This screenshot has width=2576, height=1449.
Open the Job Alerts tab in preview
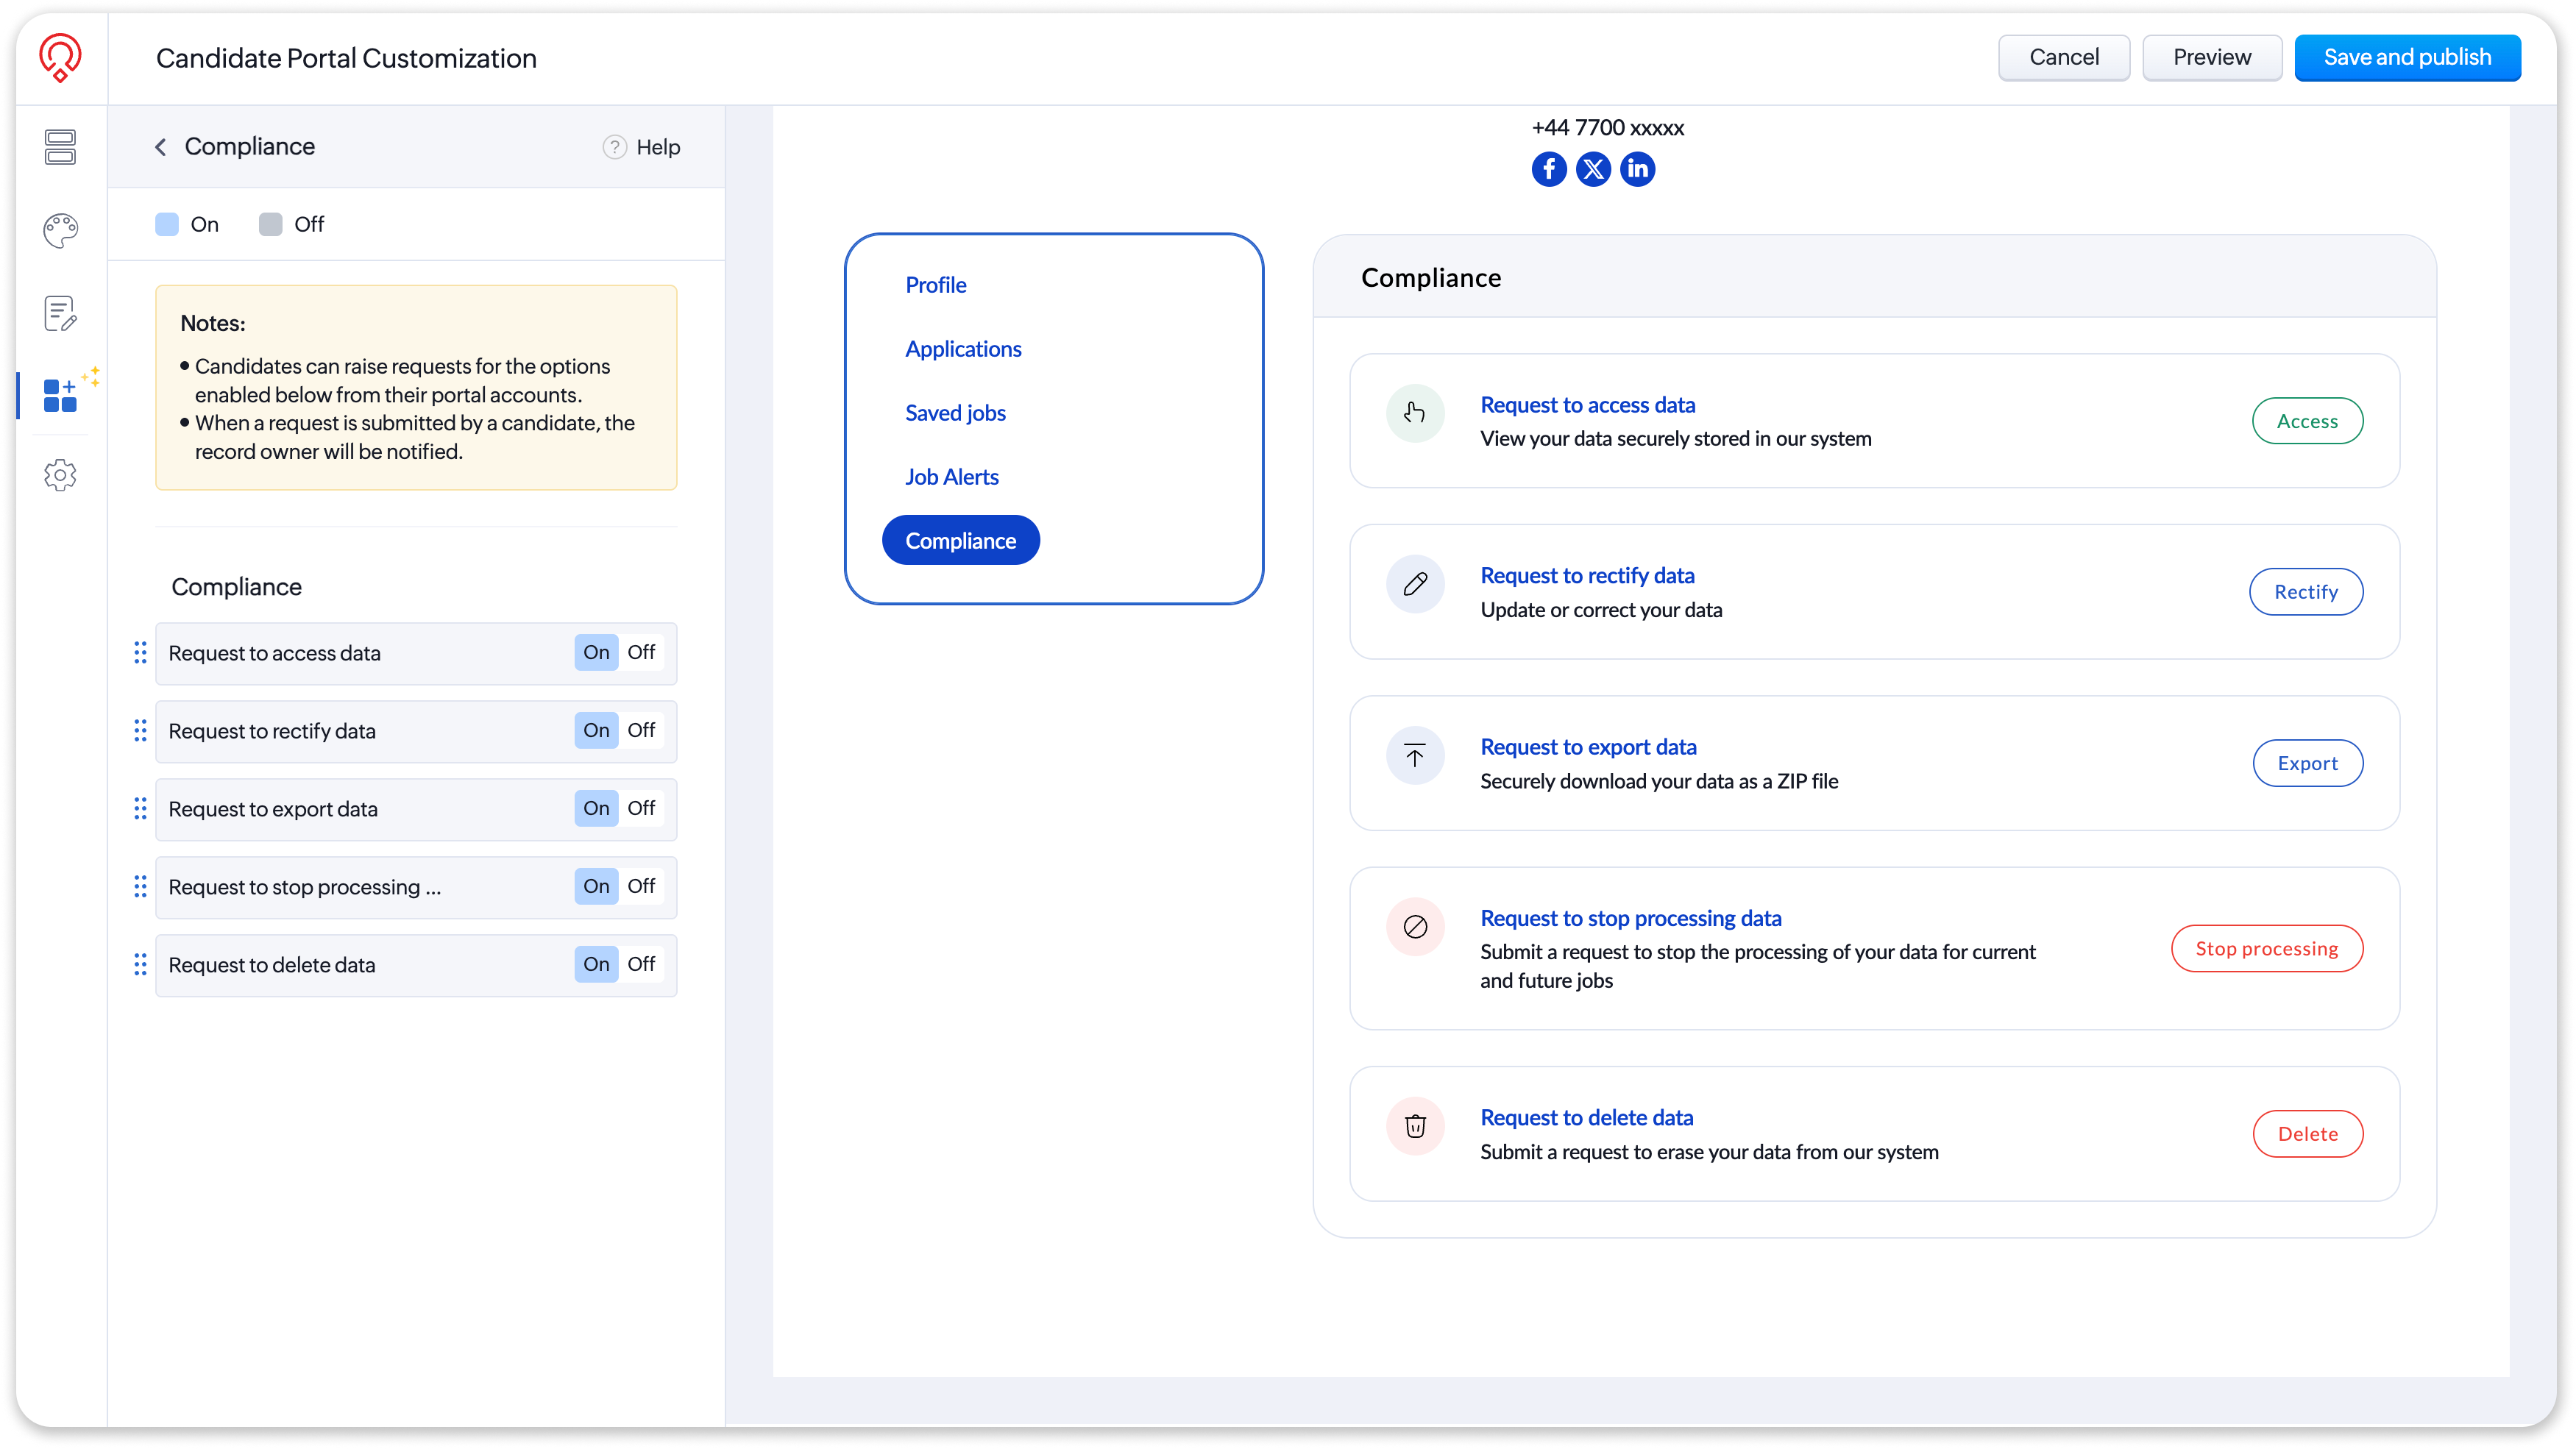coord(951,477)
